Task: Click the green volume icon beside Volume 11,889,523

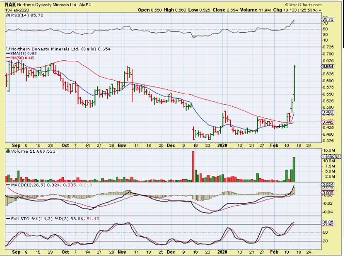Action: click(x=8, y=151)
